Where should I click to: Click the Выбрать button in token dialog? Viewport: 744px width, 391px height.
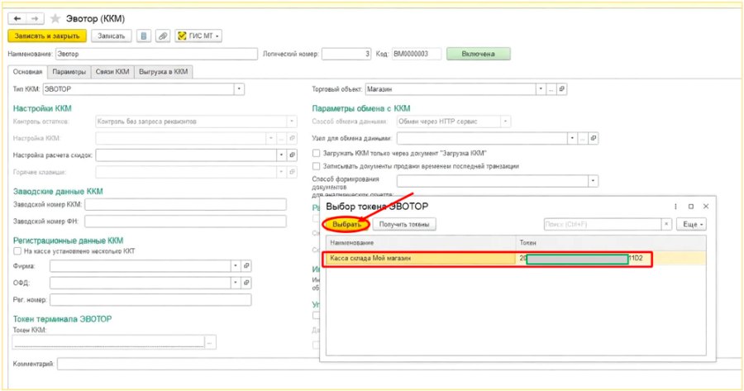346,224
